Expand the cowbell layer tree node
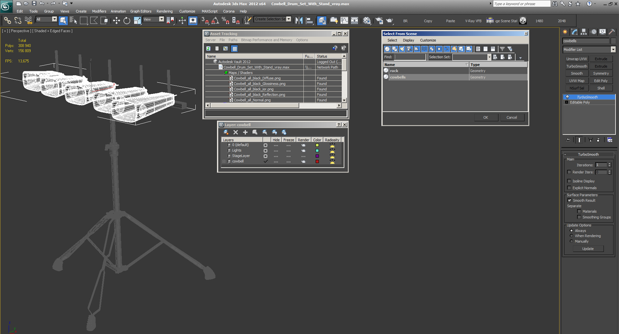The width and height of the screenshot is (619, 334). click(x=224, y=161)
